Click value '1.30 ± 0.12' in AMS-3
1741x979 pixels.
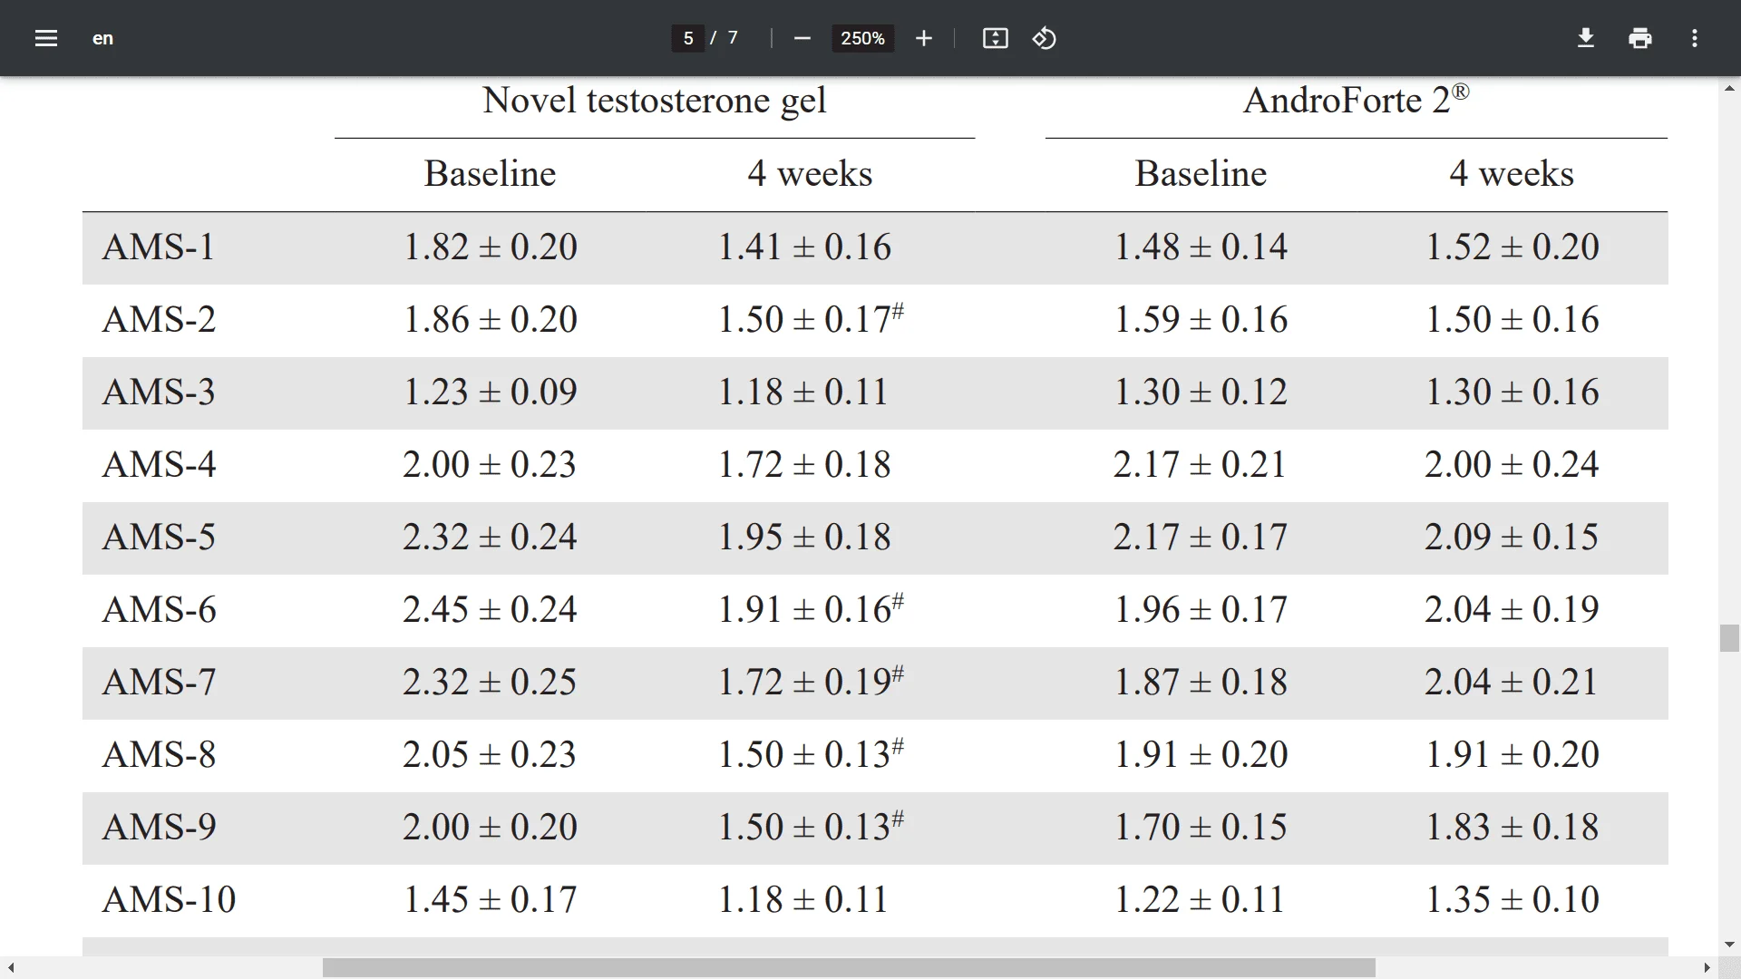[1201, 392]
